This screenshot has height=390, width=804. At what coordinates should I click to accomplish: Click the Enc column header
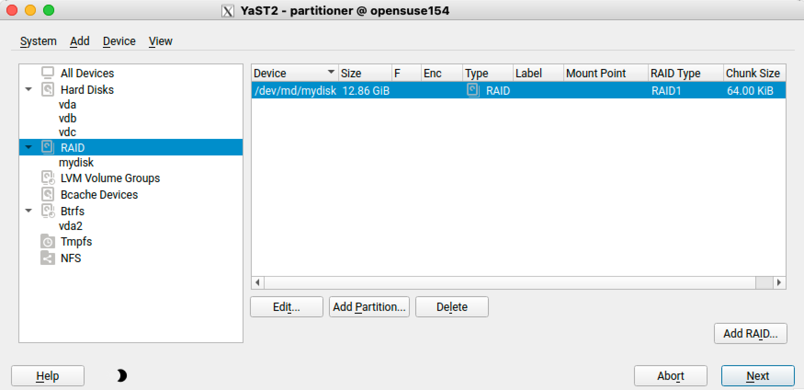(x=442, y=73)
